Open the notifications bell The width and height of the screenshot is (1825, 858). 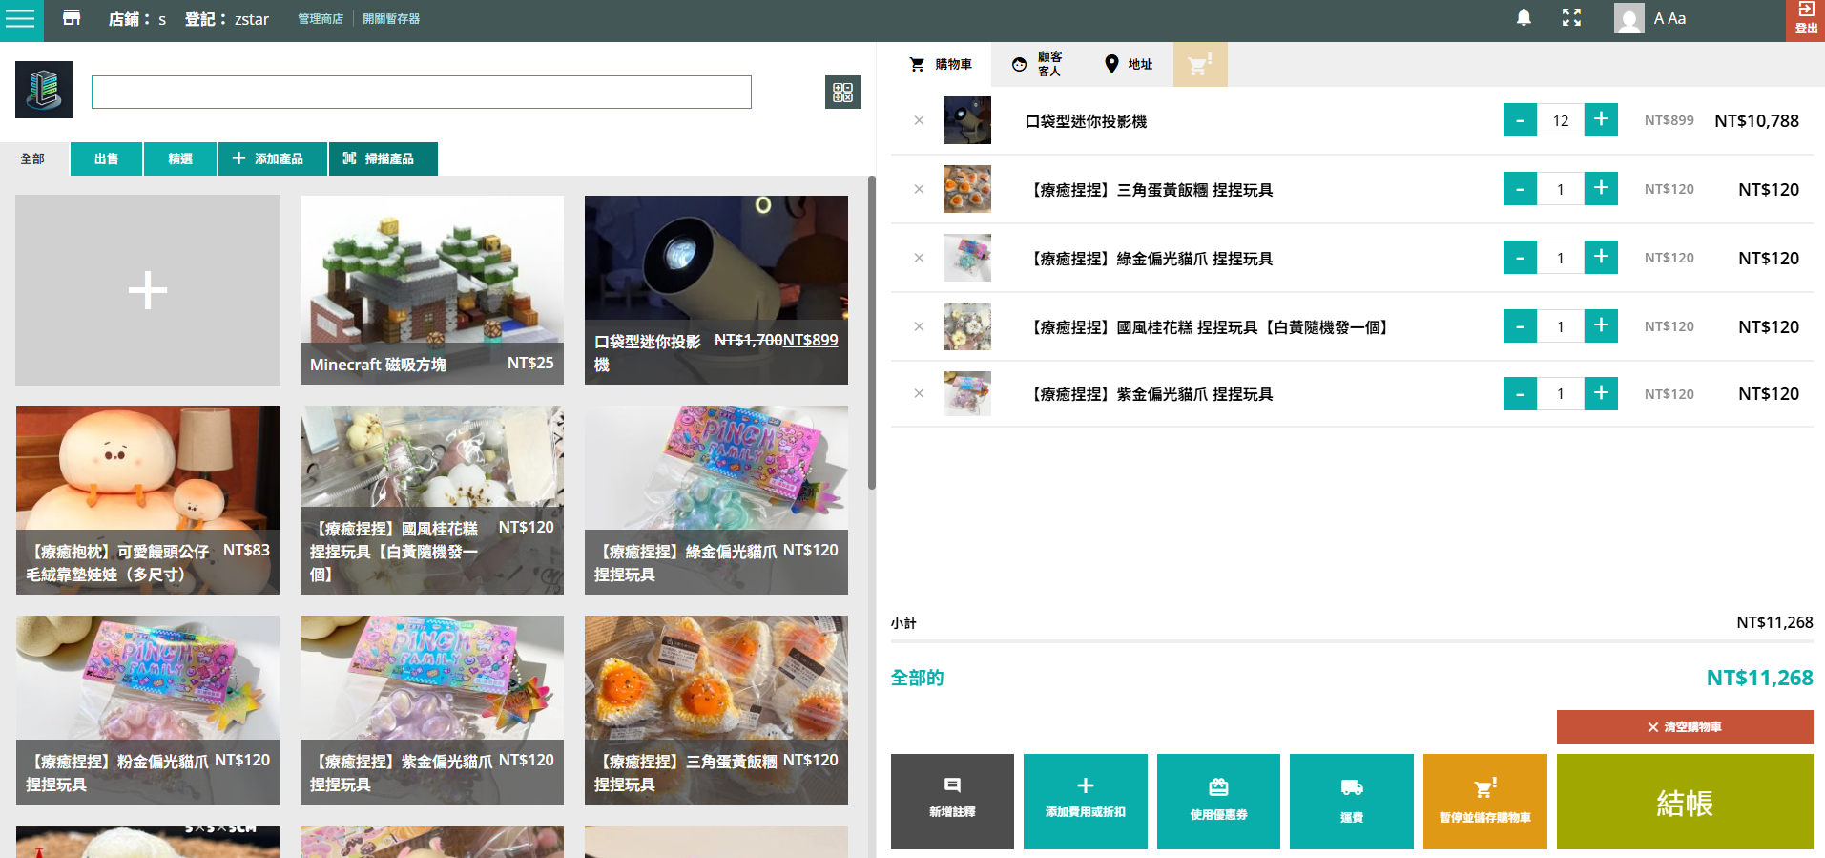(1524, 17)
